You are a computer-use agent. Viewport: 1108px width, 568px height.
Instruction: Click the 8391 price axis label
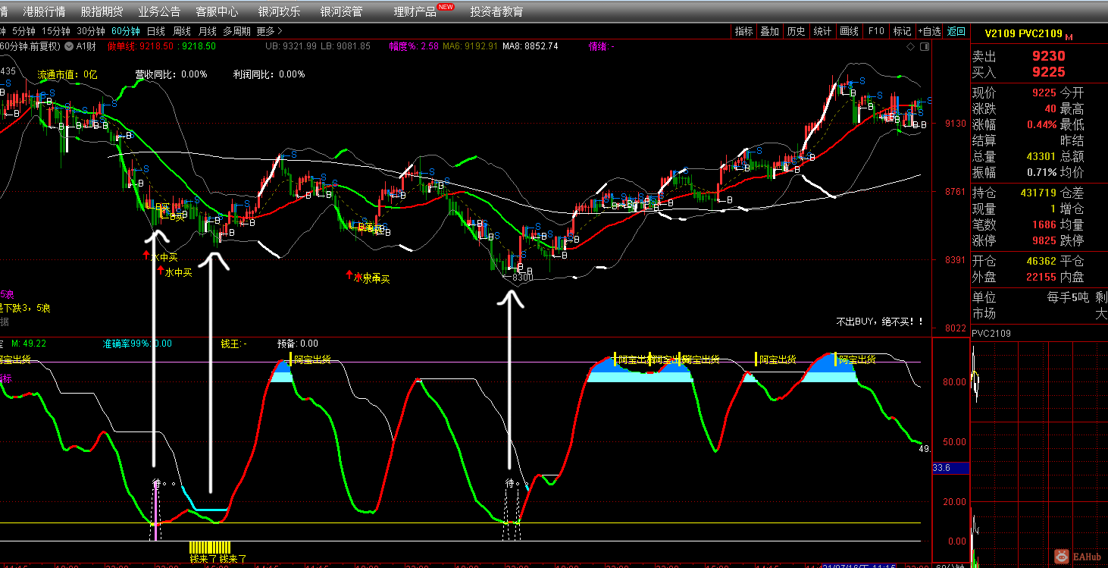[956, 260]
